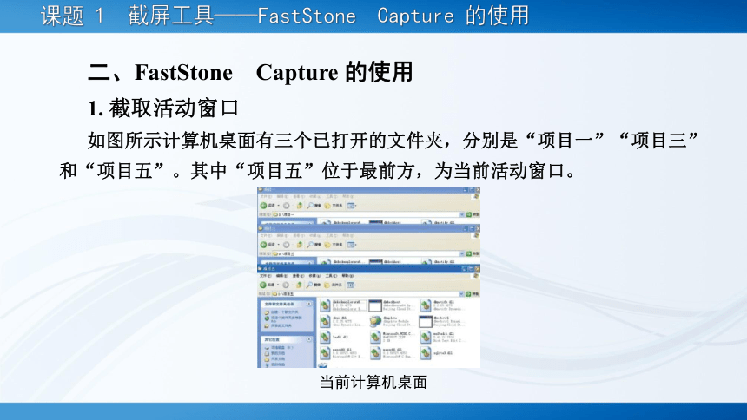The height and width of the screenshot is (420, 747).
Task: Open 工具 menu in the 项目三 window
Action: pyautogui.click(x=332, y=235)
